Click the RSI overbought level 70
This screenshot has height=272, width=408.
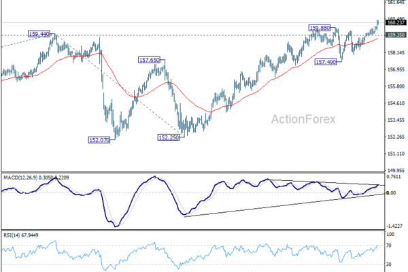pos(390,245)
